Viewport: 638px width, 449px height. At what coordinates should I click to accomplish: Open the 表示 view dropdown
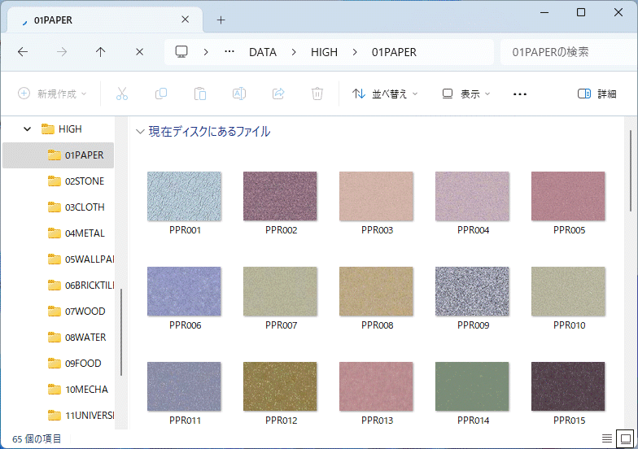click(466, 94)
